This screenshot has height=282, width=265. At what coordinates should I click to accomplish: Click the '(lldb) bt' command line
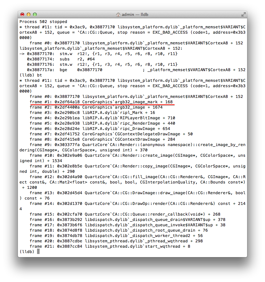[x=31, y=75]
